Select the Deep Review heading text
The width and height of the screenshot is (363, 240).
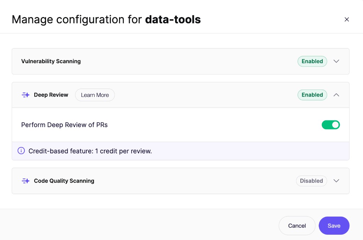point(51,95)
